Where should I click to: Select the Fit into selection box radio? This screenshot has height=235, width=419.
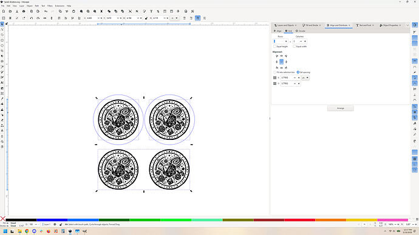pos(274,72)
